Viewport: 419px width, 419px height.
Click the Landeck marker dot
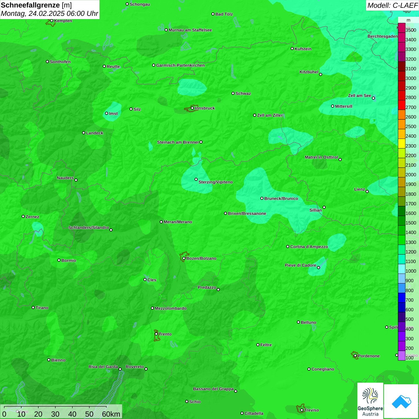click(x=84, y=133)
